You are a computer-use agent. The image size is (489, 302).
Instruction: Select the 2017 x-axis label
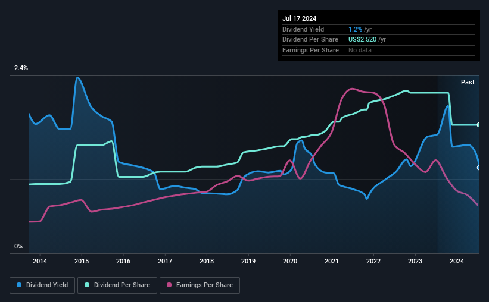click(165, 261)
